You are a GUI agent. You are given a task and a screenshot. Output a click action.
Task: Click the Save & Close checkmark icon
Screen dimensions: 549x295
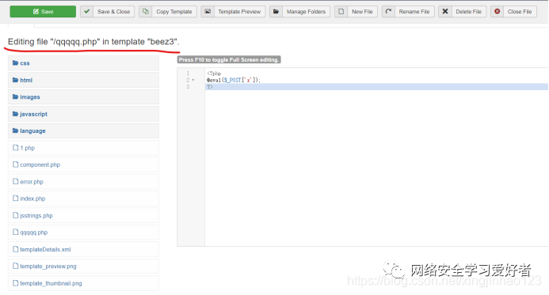click(86, 12)
